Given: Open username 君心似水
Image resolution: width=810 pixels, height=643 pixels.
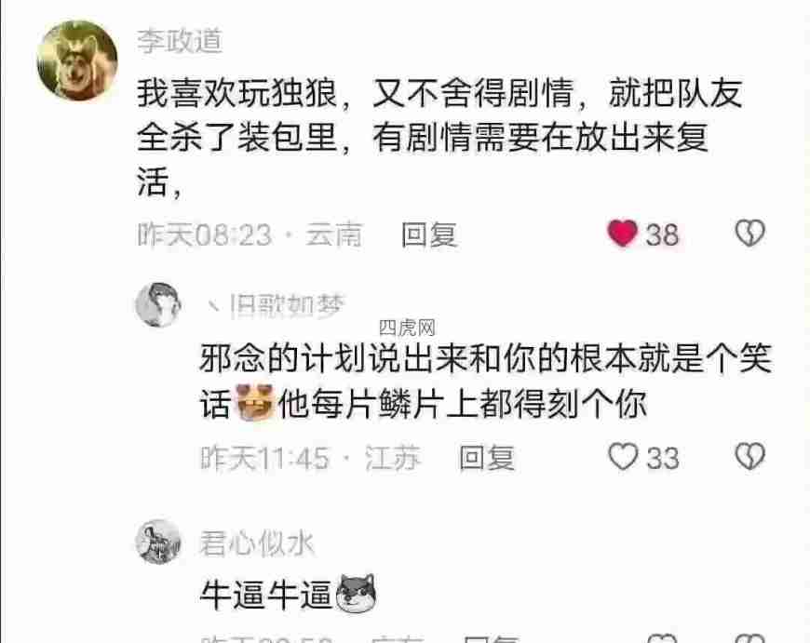Looking at the screenshot, I should (x=257, y=543).
